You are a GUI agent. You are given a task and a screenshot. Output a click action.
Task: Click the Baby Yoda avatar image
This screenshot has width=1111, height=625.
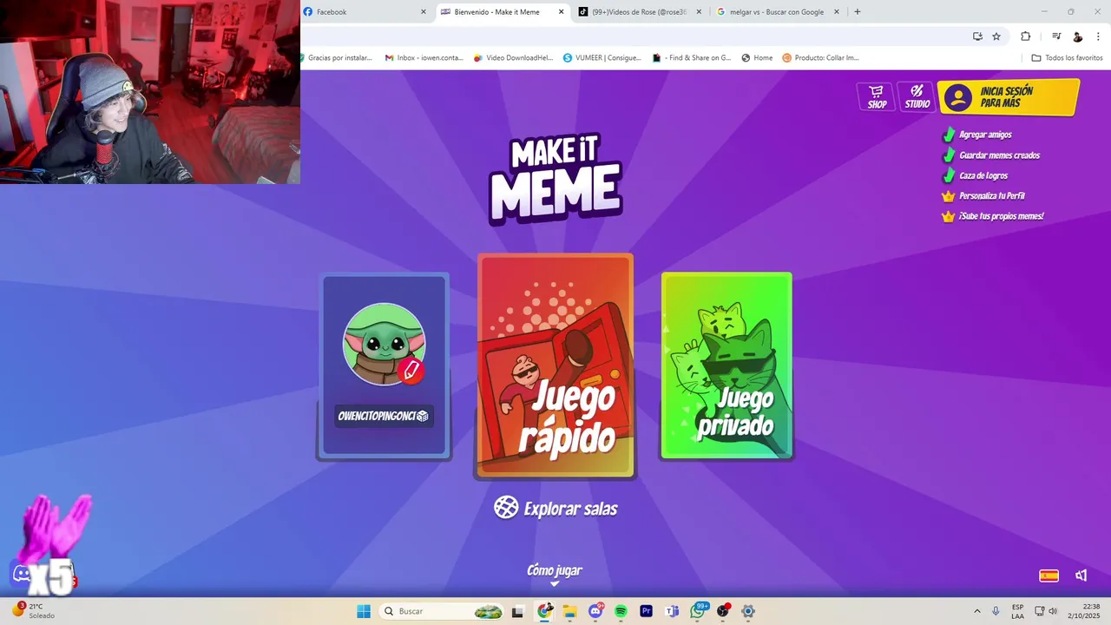tap(384, 345)
